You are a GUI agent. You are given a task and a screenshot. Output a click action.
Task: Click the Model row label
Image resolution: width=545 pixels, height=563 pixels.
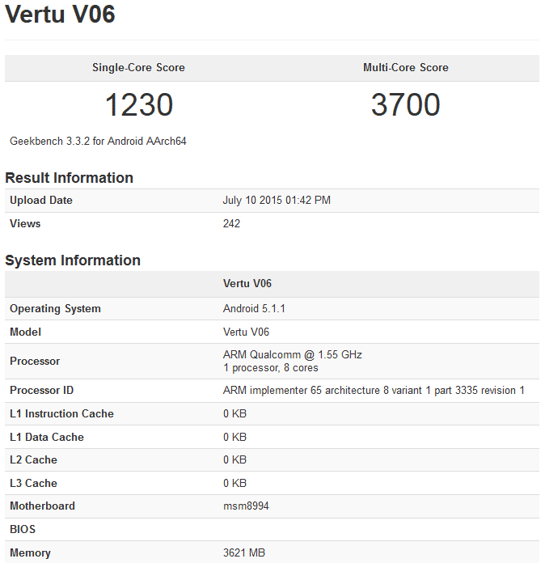(x=25, y=332)
